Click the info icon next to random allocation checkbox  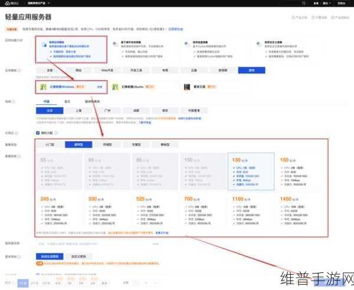56,133
